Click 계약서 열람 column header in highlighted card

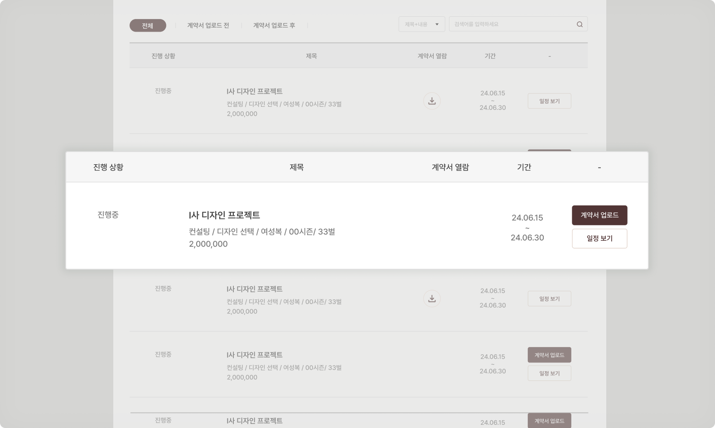pyautogui.click(x=450, y=167)
